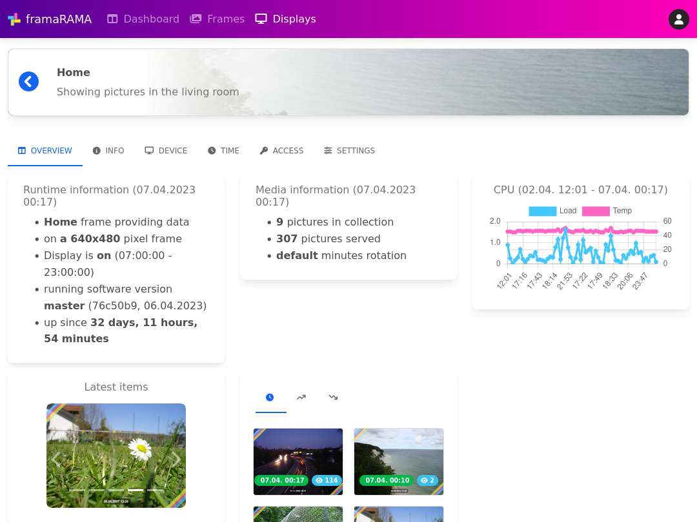
Task: Select the fourth carousel indicator in Latest items
Action: point(136,490)
